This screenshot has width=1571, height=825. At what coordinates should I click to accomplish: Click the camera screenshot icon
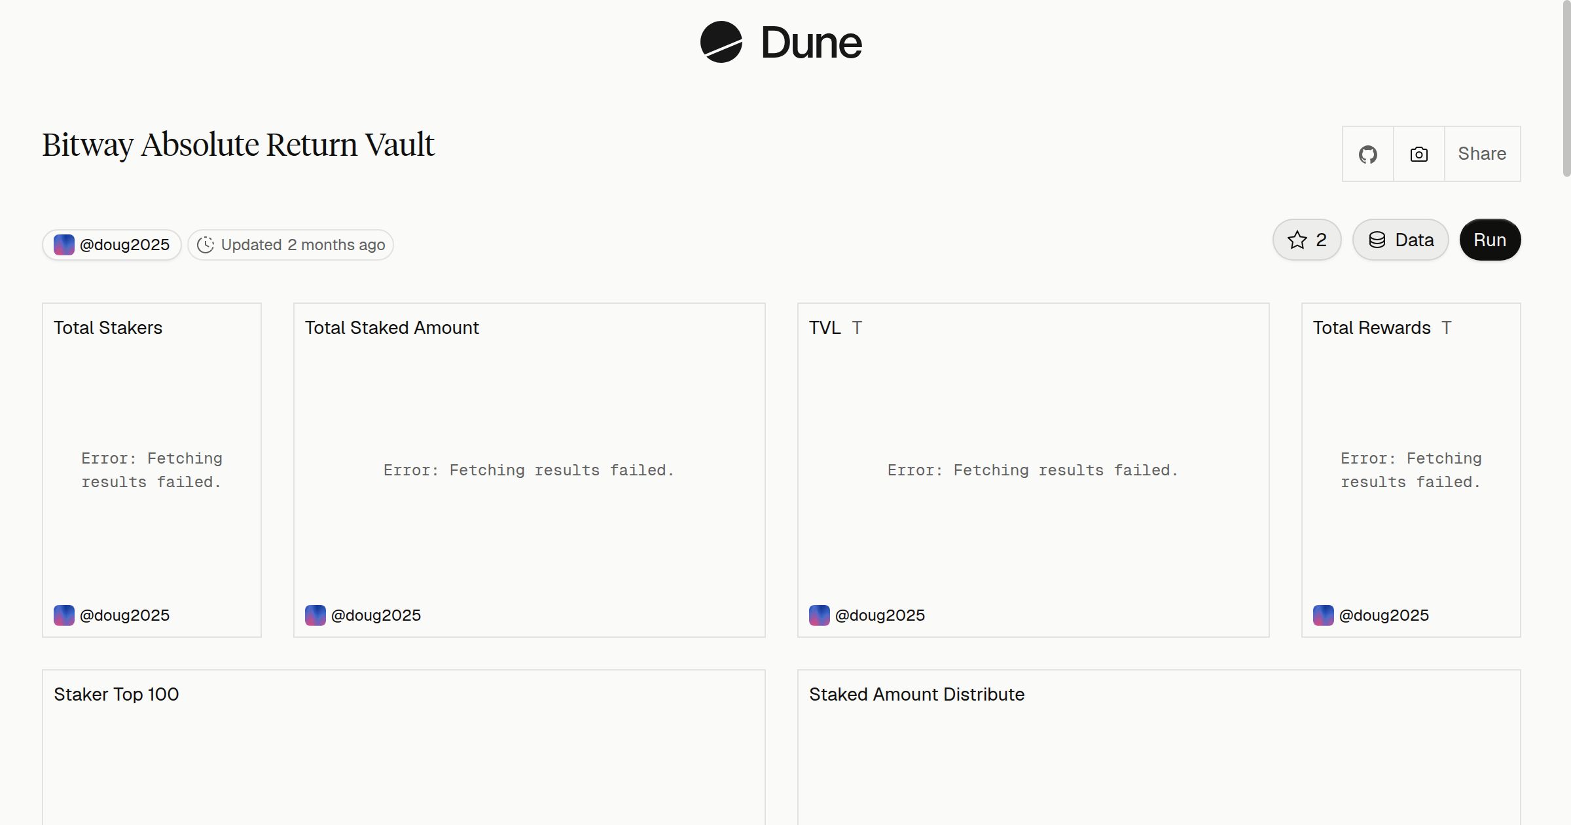point(1419,154)
